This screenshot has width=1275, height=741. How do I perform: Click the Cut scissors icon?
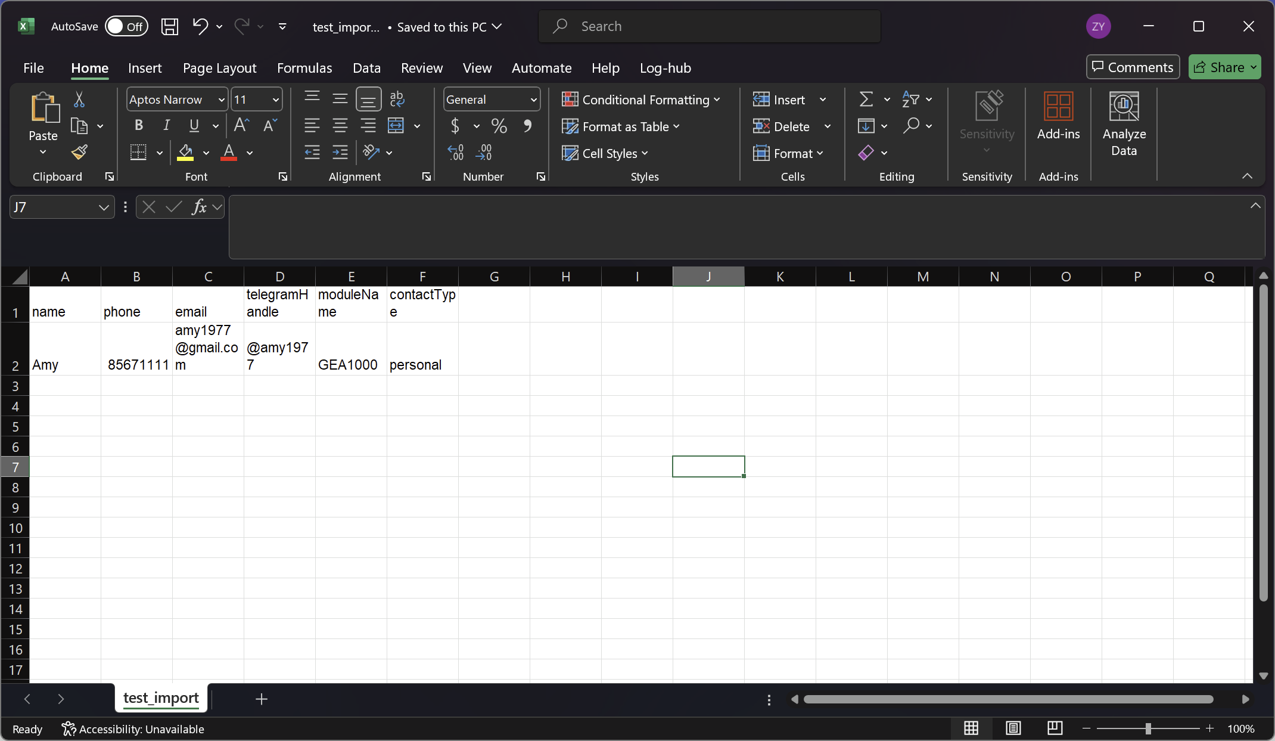click(x=79, y=100)
